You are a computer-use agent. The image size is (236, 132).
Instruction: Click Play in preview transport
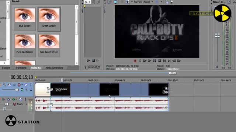click(150, 61)
